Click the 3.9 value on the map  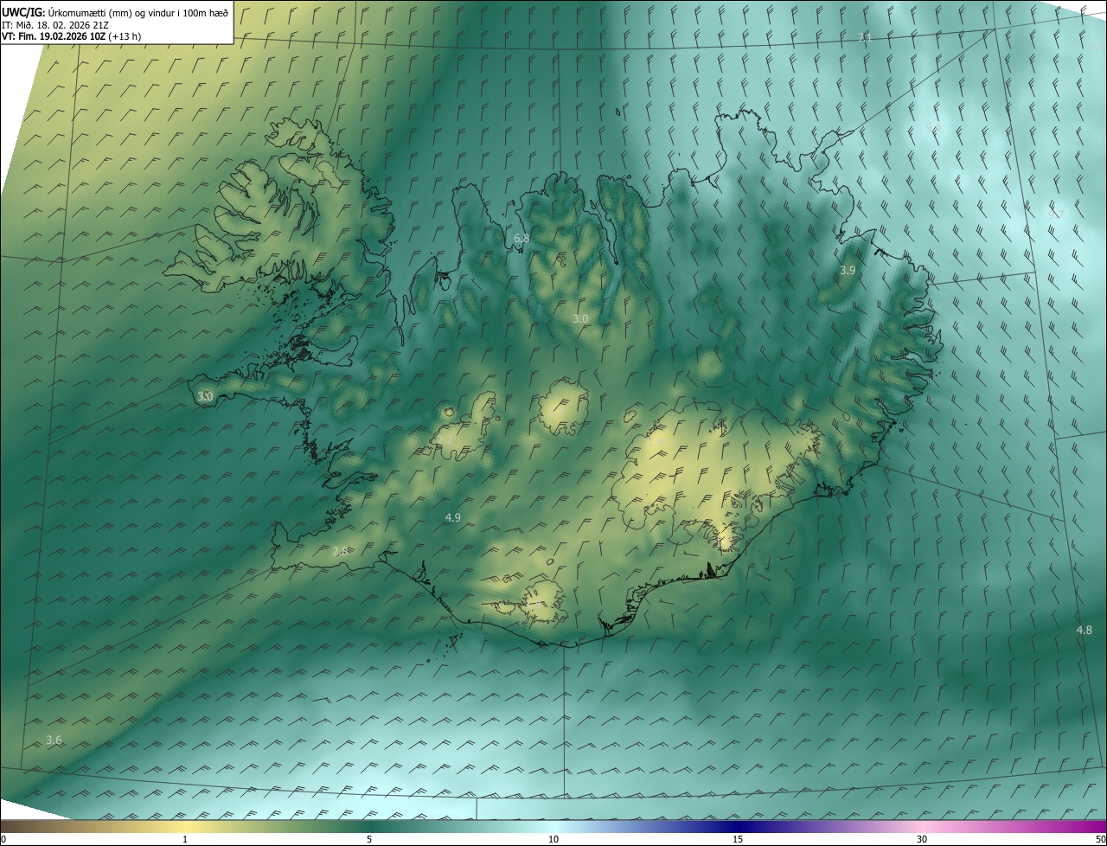click(x=848, y=271)
